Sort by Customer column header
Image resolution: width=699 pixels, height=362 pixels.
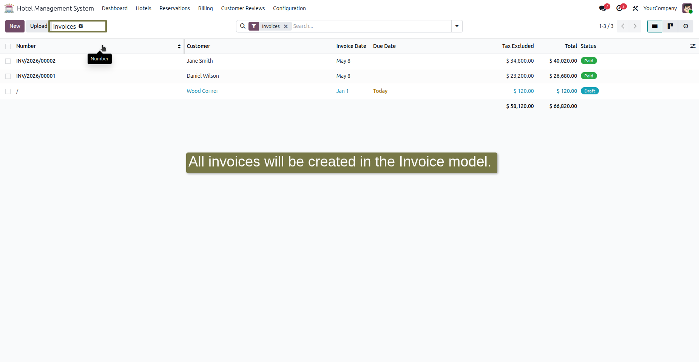tap(198, 46)
